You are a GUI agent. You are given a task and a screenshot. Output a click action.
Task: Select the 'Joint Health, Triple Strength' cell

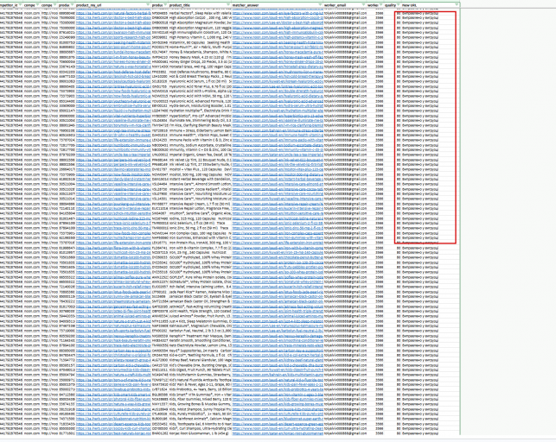tap(201, 311)
